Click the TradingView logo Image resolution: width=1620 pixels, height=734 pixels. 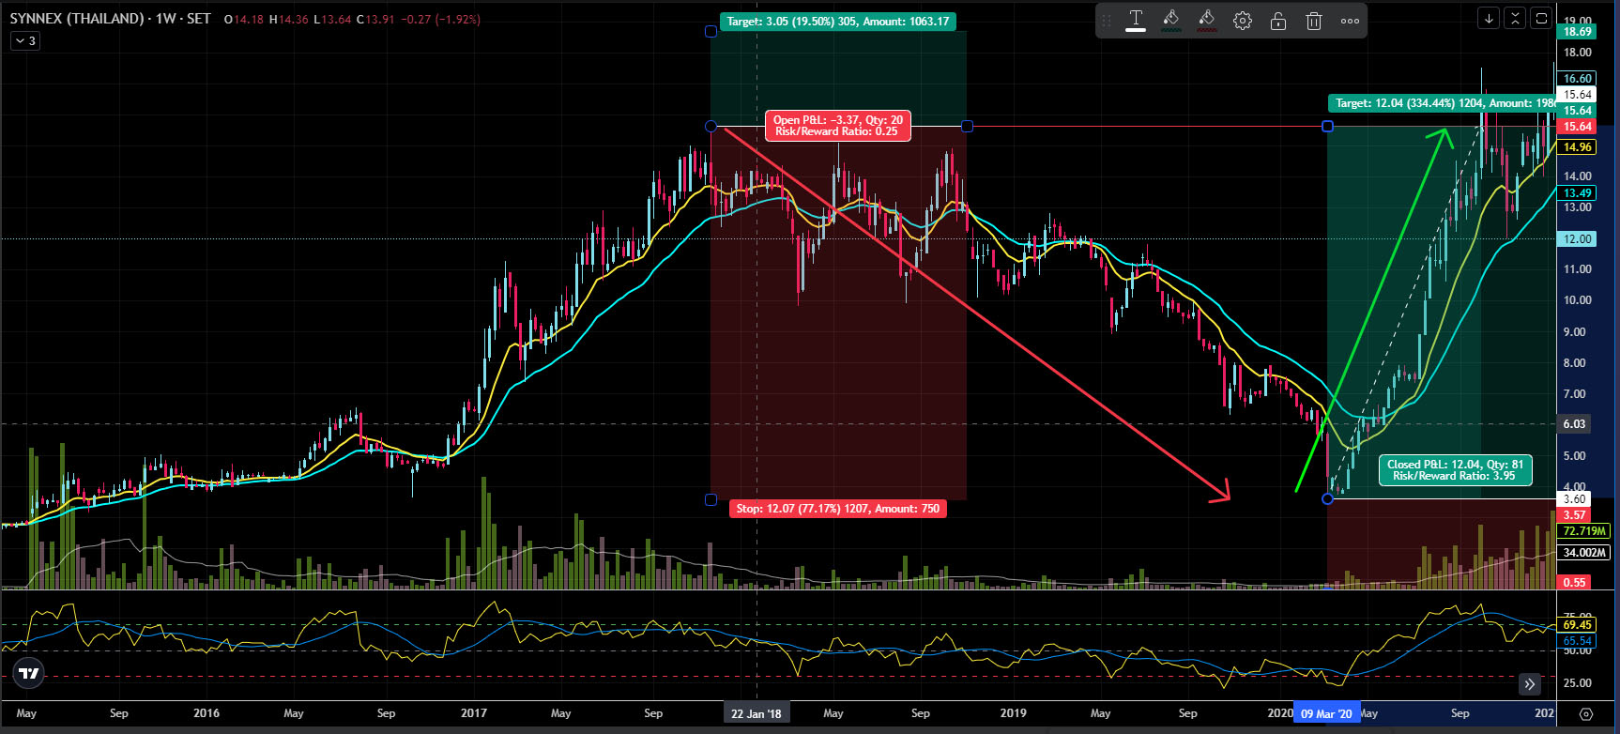pyautogui.click(x=29, y=674)
